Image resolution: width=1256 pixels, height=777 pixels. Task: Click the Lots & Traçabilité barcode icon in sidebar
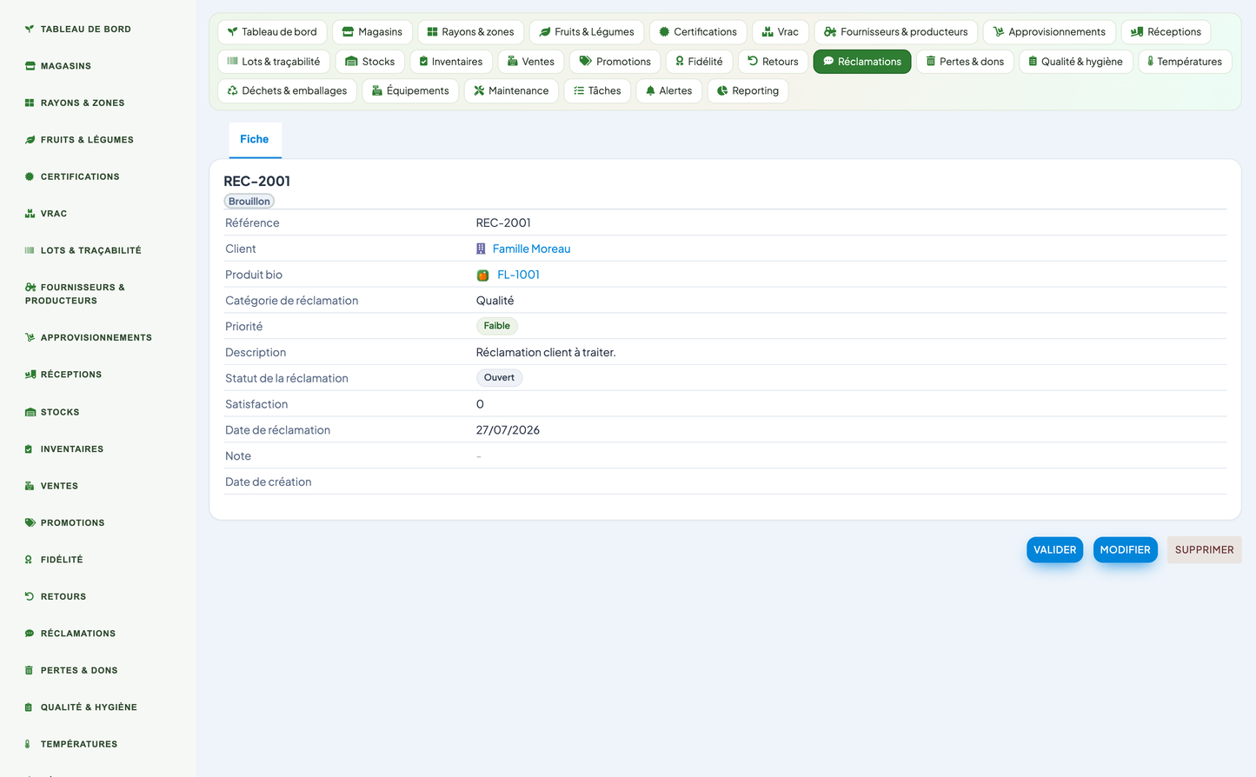(30, 250)
